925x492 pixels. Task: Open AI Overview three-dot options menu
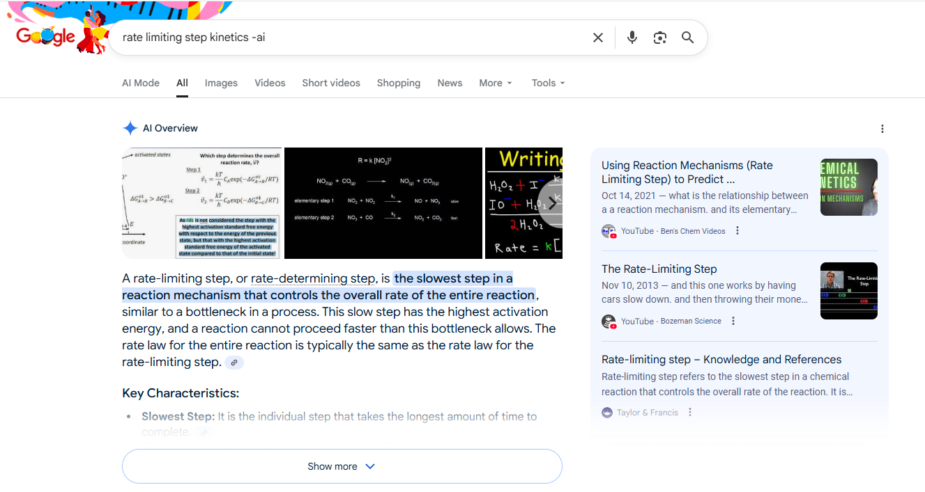[882, 129]
